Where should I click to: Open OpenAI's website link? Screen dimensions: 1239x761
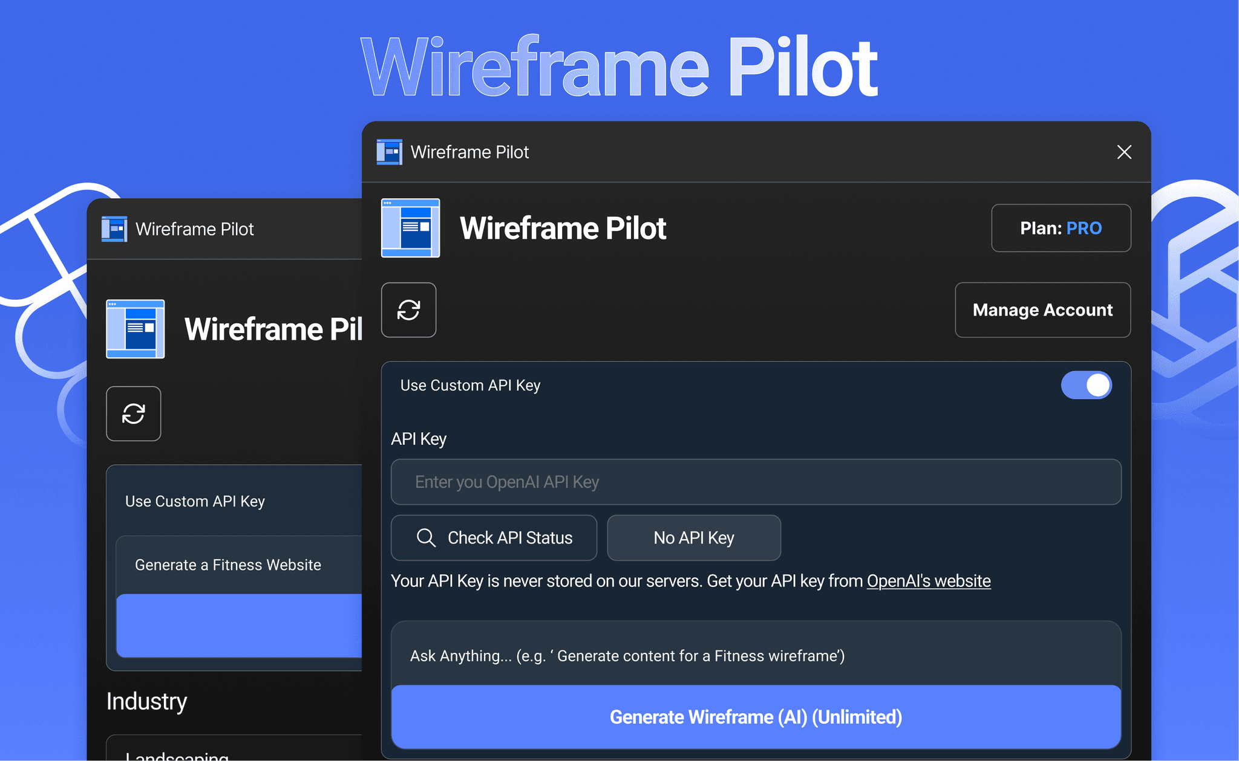(x=928, y=581)
